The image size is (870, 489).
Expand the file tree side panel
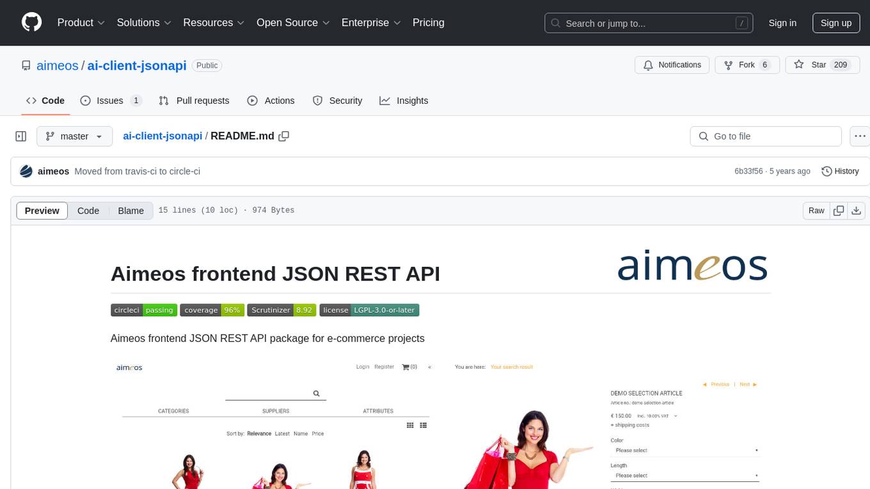point(21,136)
